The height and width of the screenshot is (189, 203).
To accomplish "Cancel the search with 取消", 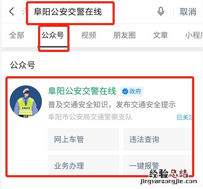I will (188, 12).
